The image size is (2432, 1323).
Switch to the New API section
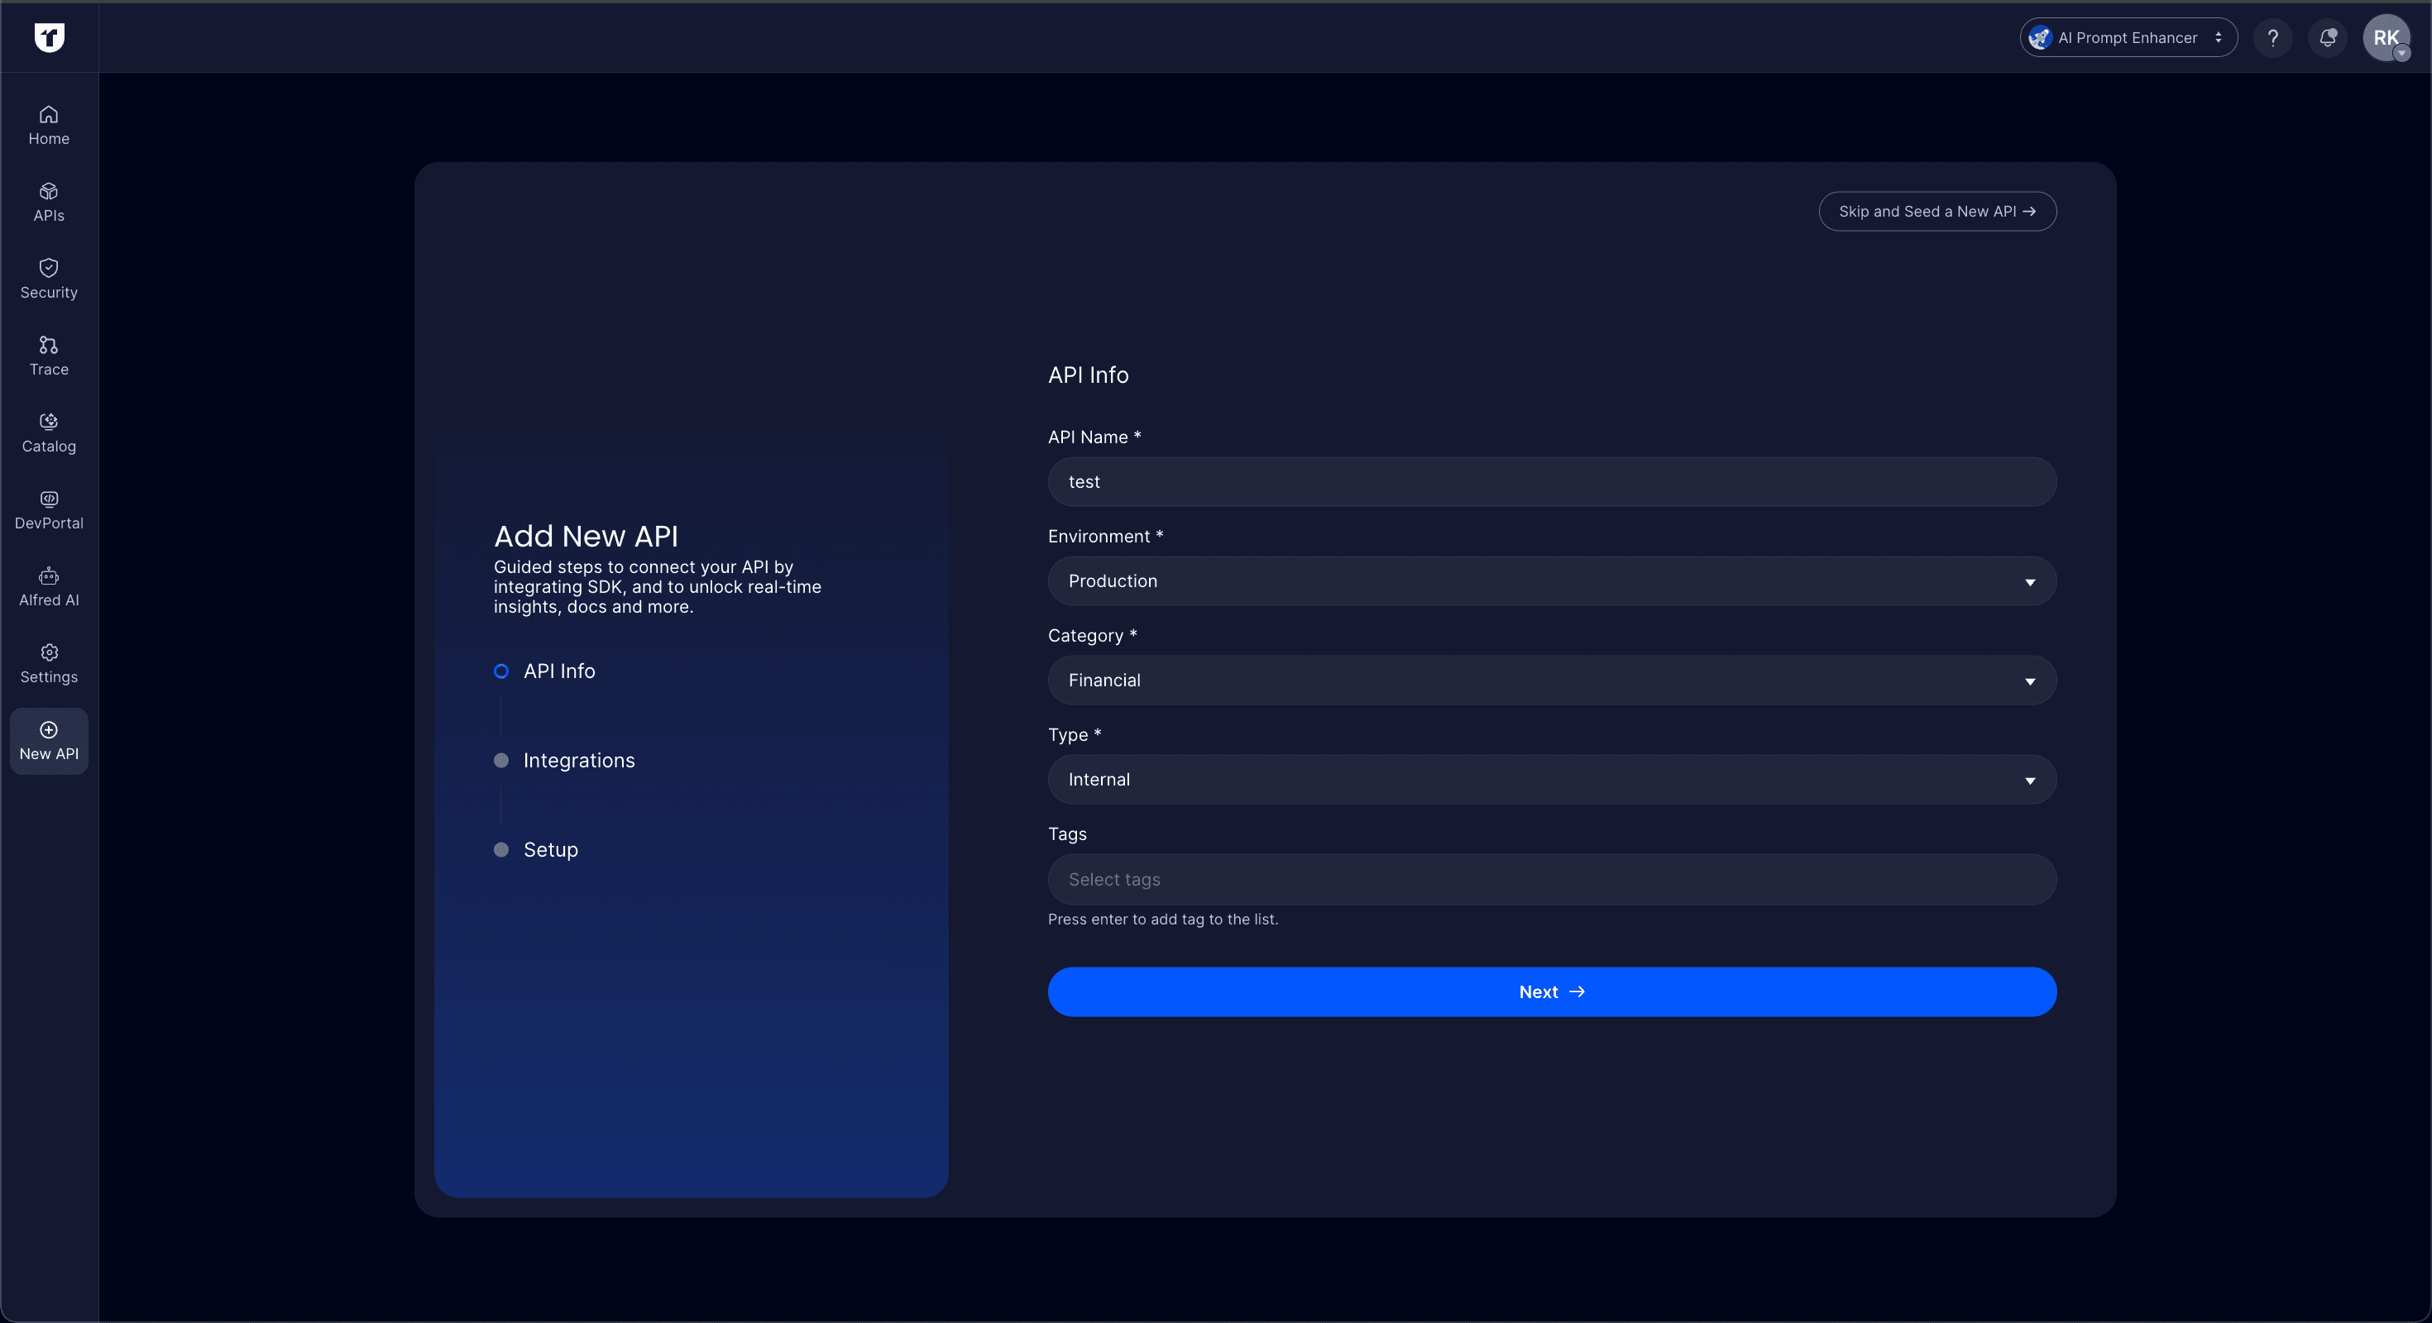pyautogui.click(x=48, y=741)
